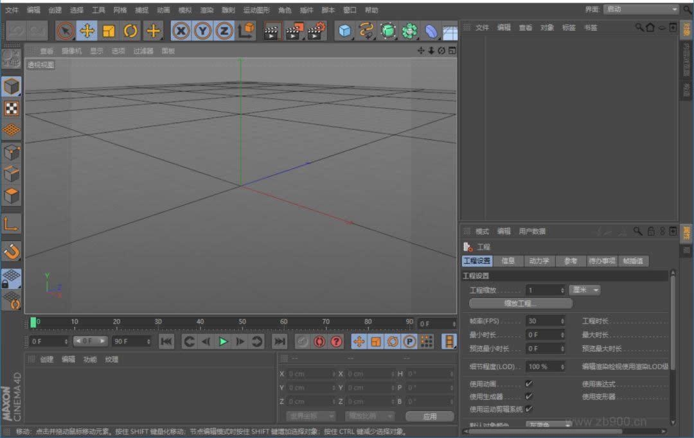Toggle the Y axis lock
The height and width of the screenshot is (438, 694).
click(202, 30)
